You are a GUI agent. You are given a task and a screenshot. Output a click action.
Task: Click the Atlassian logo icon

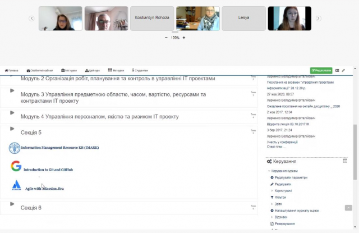[x=16, y=185]
